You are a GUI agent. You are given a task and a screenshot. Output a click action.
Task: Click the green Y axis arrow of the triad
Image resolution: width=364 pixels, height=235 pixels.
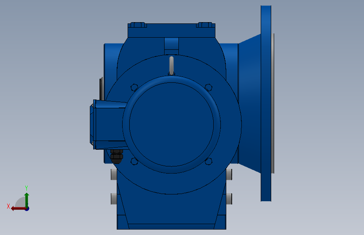pyautogui.click(x=27, y=200)
